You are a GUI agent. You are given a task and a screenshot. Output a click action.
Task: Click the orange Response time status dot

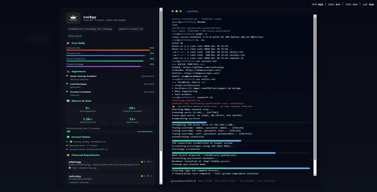(68, 145)
